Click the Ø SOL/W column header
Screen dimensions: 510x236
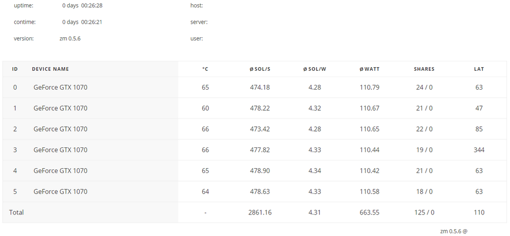[315, 69]
